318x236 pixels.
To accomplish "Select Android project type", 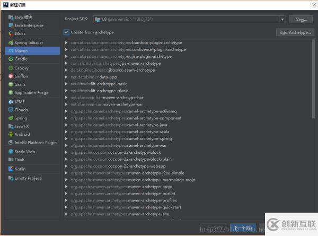I will pos(32,134).
